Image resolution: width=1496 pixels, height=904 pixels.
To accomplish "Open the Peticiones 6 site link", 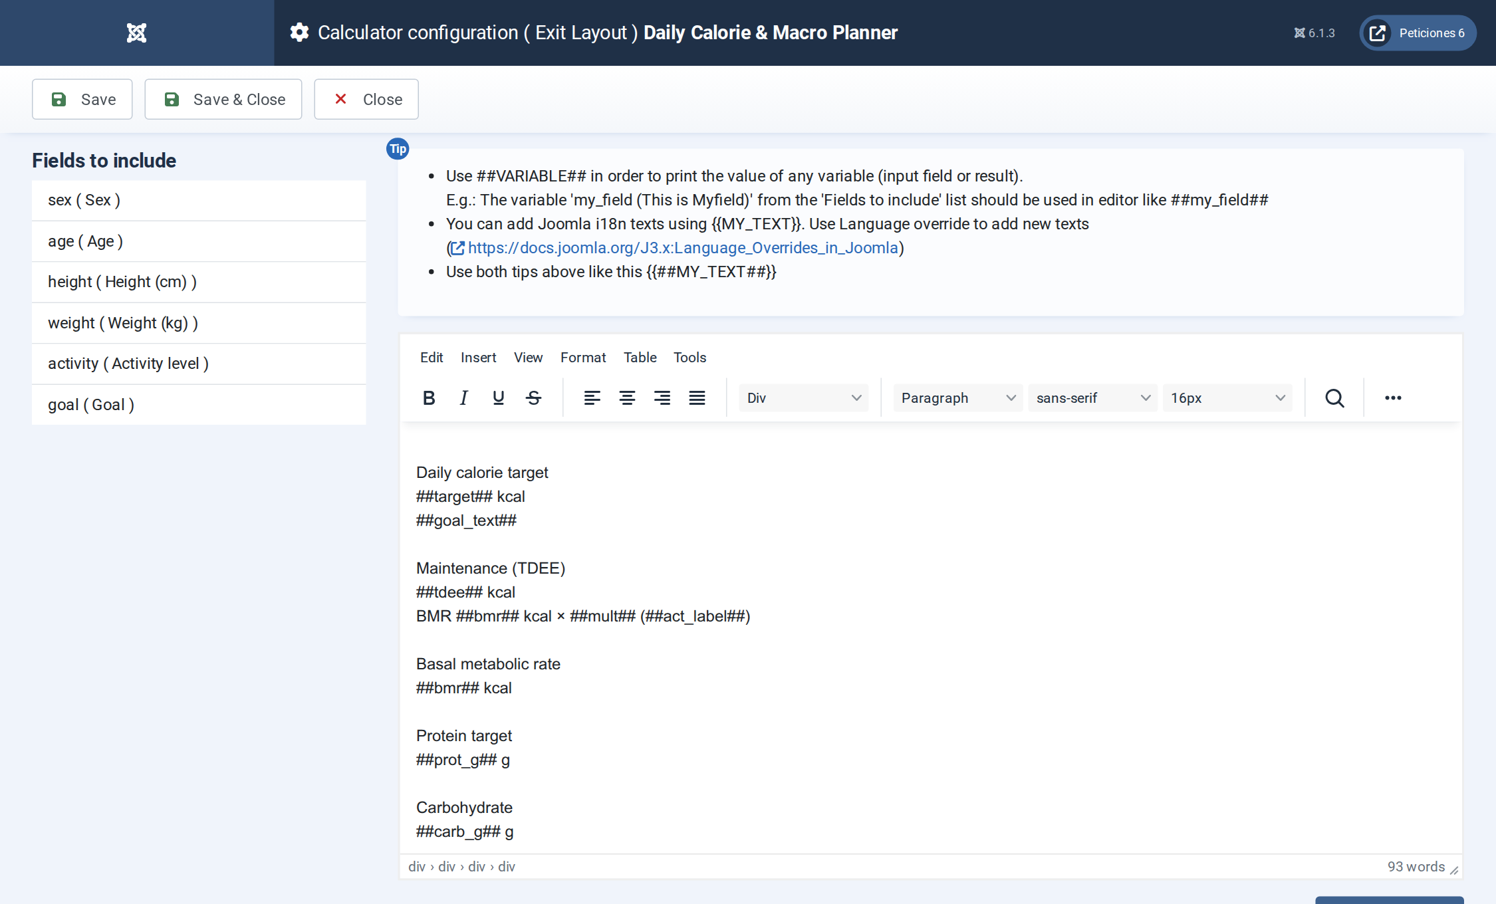I will tap(1418, 33).
